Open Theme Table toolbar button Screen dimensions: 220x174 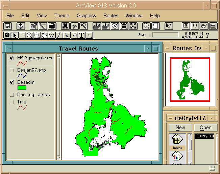(x=52, y=26)
